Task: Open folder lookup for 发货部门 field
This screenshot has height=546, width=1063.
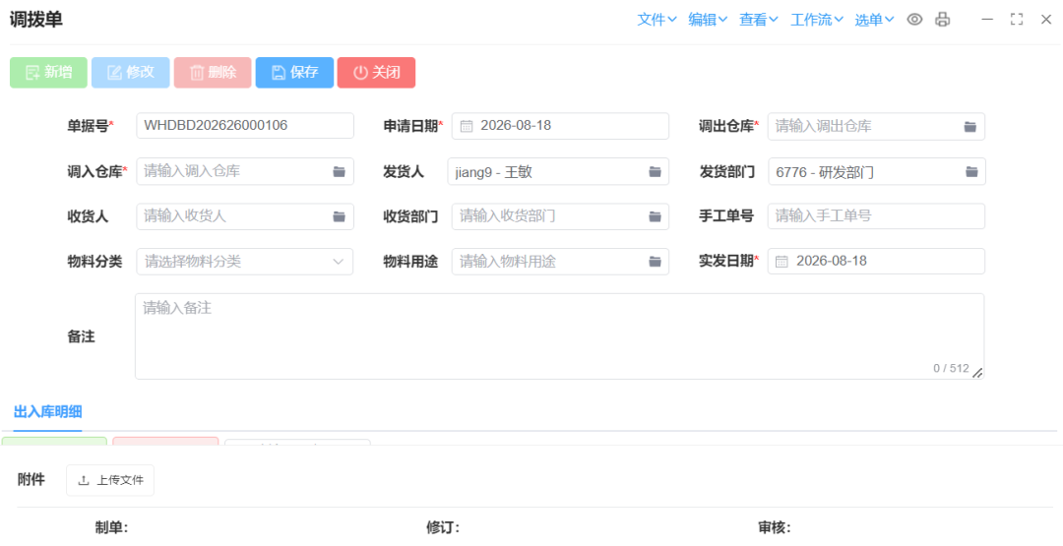Action: [971, 172]
